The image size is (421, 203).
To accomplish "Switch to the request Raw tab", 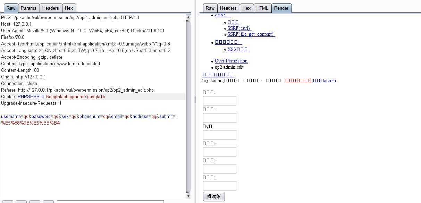I will [11, 8].
